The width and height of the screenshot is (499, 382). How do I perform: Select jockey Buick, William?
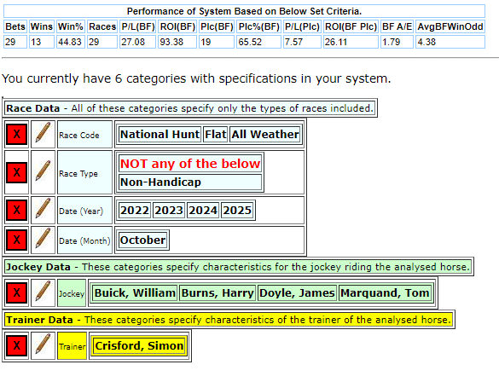[135, 293]
